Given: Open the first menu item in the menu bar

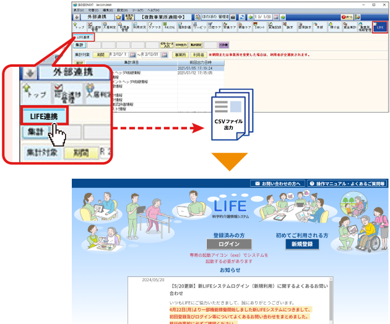Looking at the screenshot, I should point(79,10).
